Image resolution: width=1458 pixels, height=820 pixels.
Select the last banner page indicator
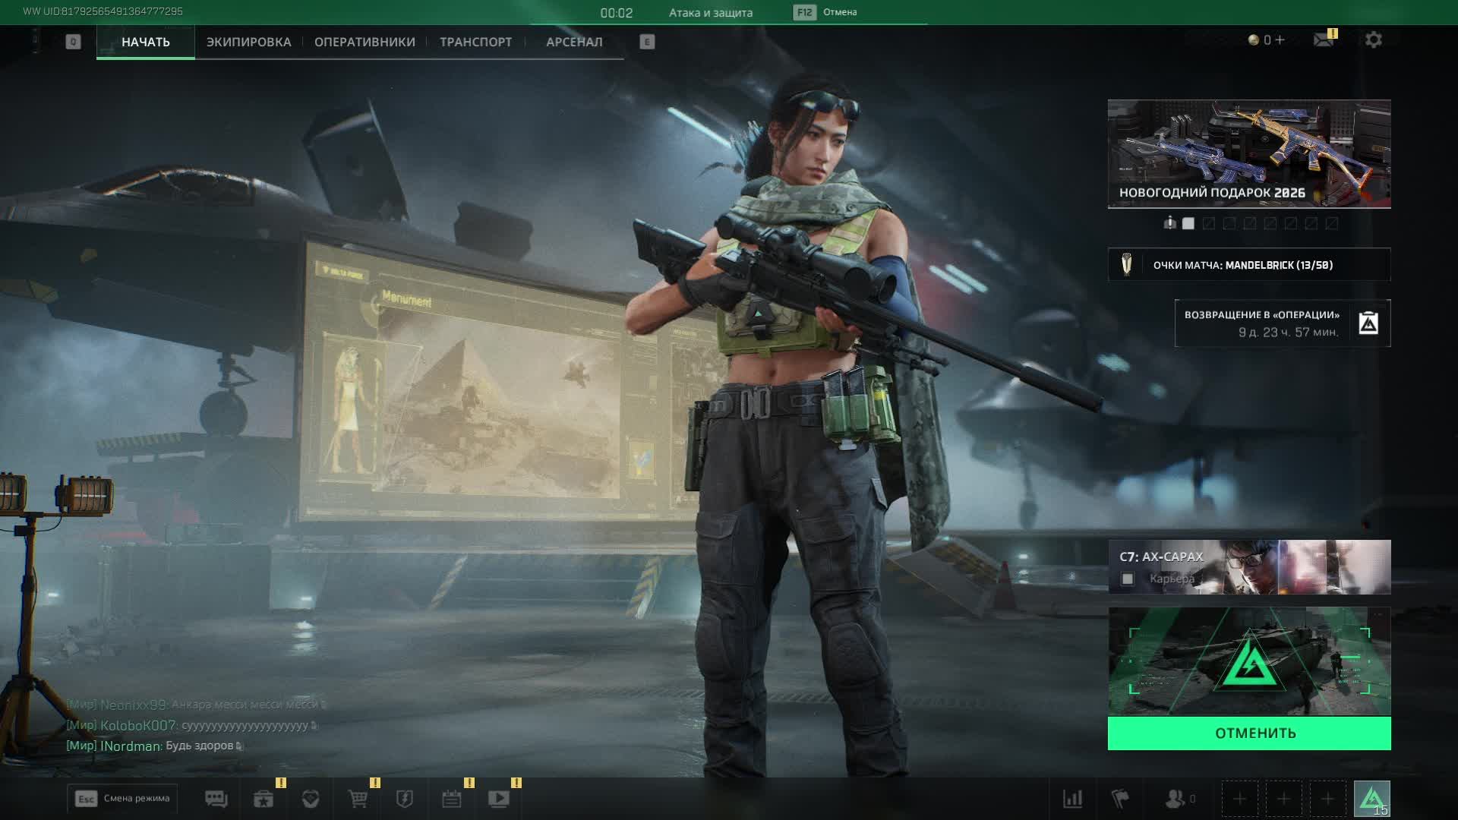pyautogui.click(x=1332, y=223)
